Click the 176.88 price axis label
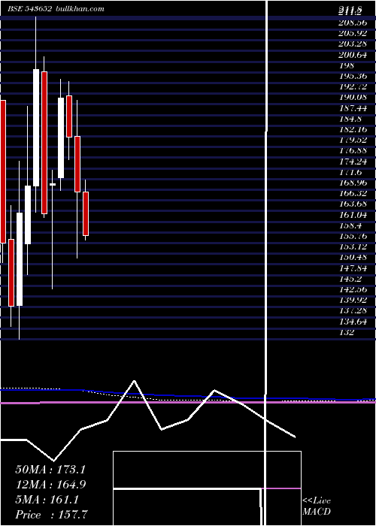The image size is (376, 526). tap(353, 151)
